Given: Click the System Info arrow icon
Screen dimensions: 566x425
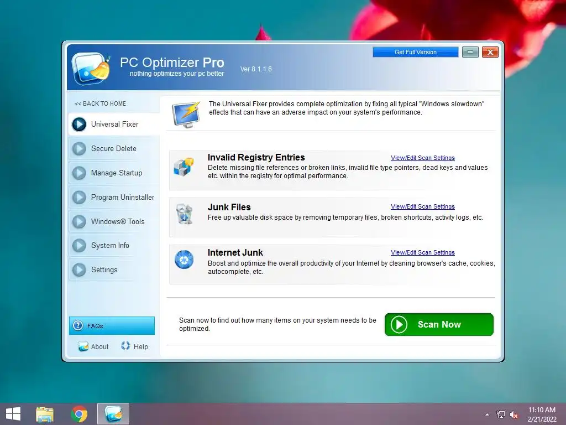Looking at the screenshot, I should click(x=79, y=245).
